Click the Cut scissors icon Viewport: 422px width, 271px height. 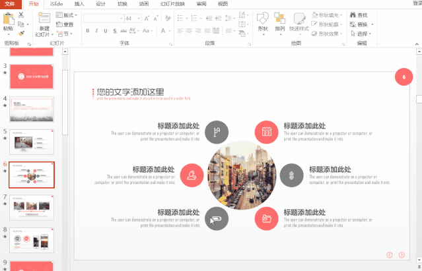tap(22, 15)
